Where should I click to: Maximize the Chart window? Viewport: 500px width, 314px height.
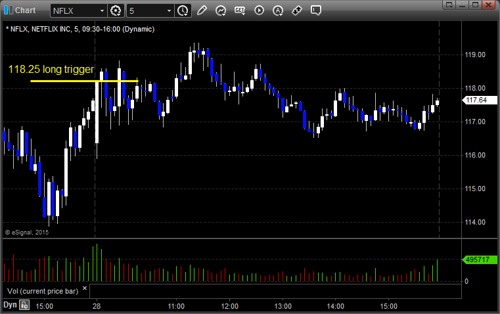pos(475,5)
